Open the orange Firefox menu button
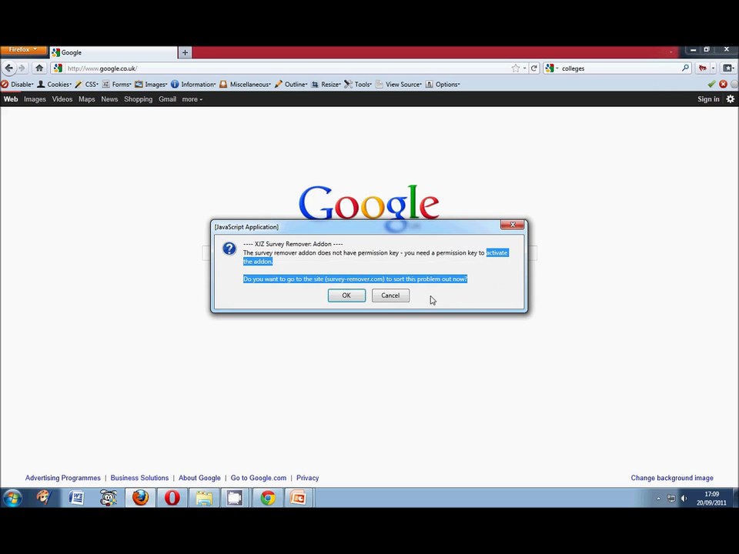 (x=23, y=50)
